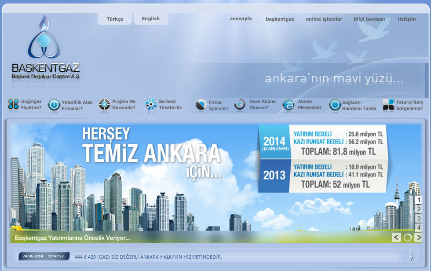Click the date and time badge 24.06.2014
The image size is (431, 271).
pos(44,256)
